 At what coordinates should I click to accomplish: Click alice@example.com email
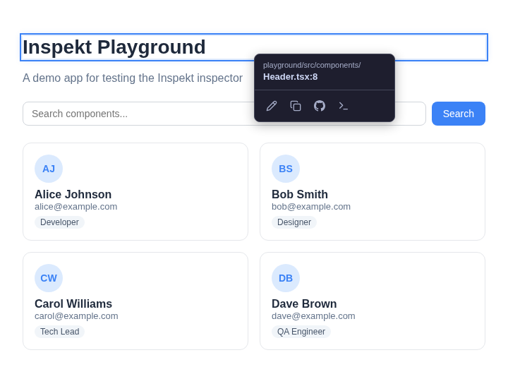75,207
